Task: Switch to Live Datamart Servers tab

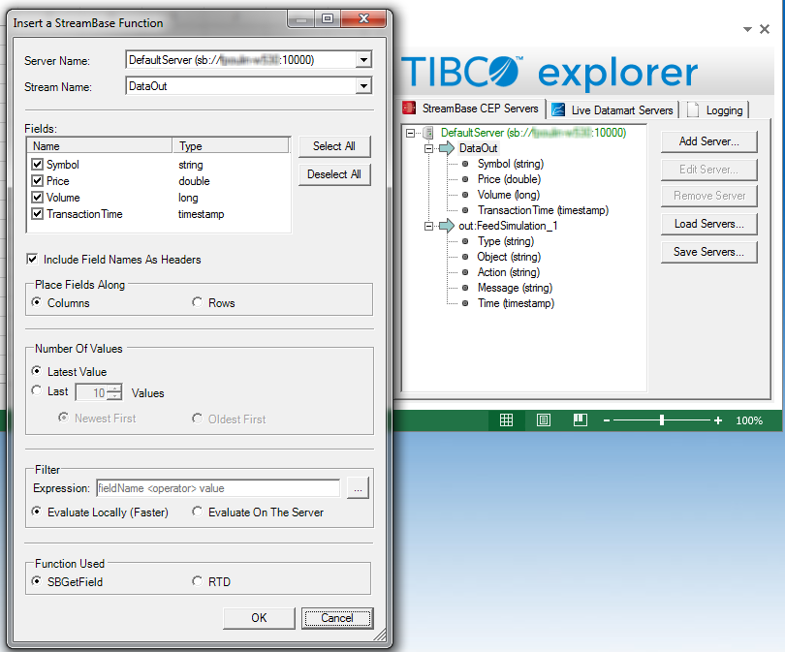Action: coord(612,110)
